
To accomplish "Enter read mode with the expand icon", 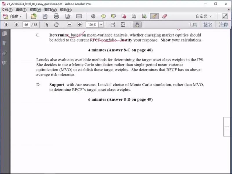I will [225, 16].
